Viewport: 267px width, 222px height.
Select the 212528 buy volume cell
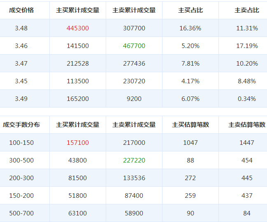tap(77, 64)
